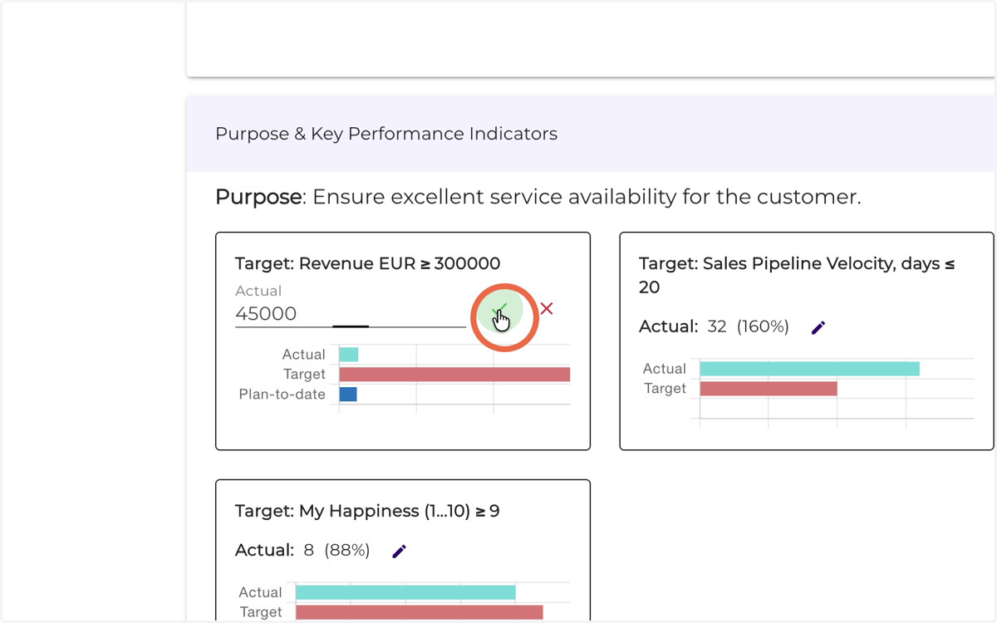997x623 pixels.
Task: Click Sales Pipeline red Target bar
Action: point(769,389)
